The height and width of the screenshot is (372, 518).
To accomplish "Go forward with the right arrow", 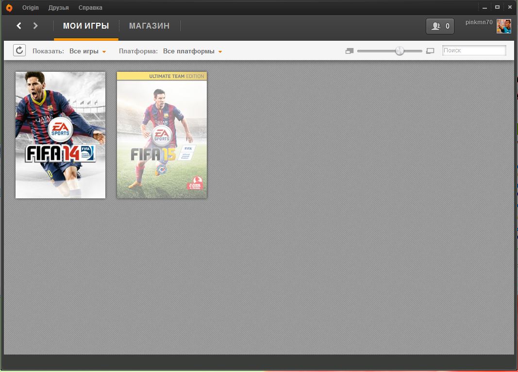I will click(35, 26).
